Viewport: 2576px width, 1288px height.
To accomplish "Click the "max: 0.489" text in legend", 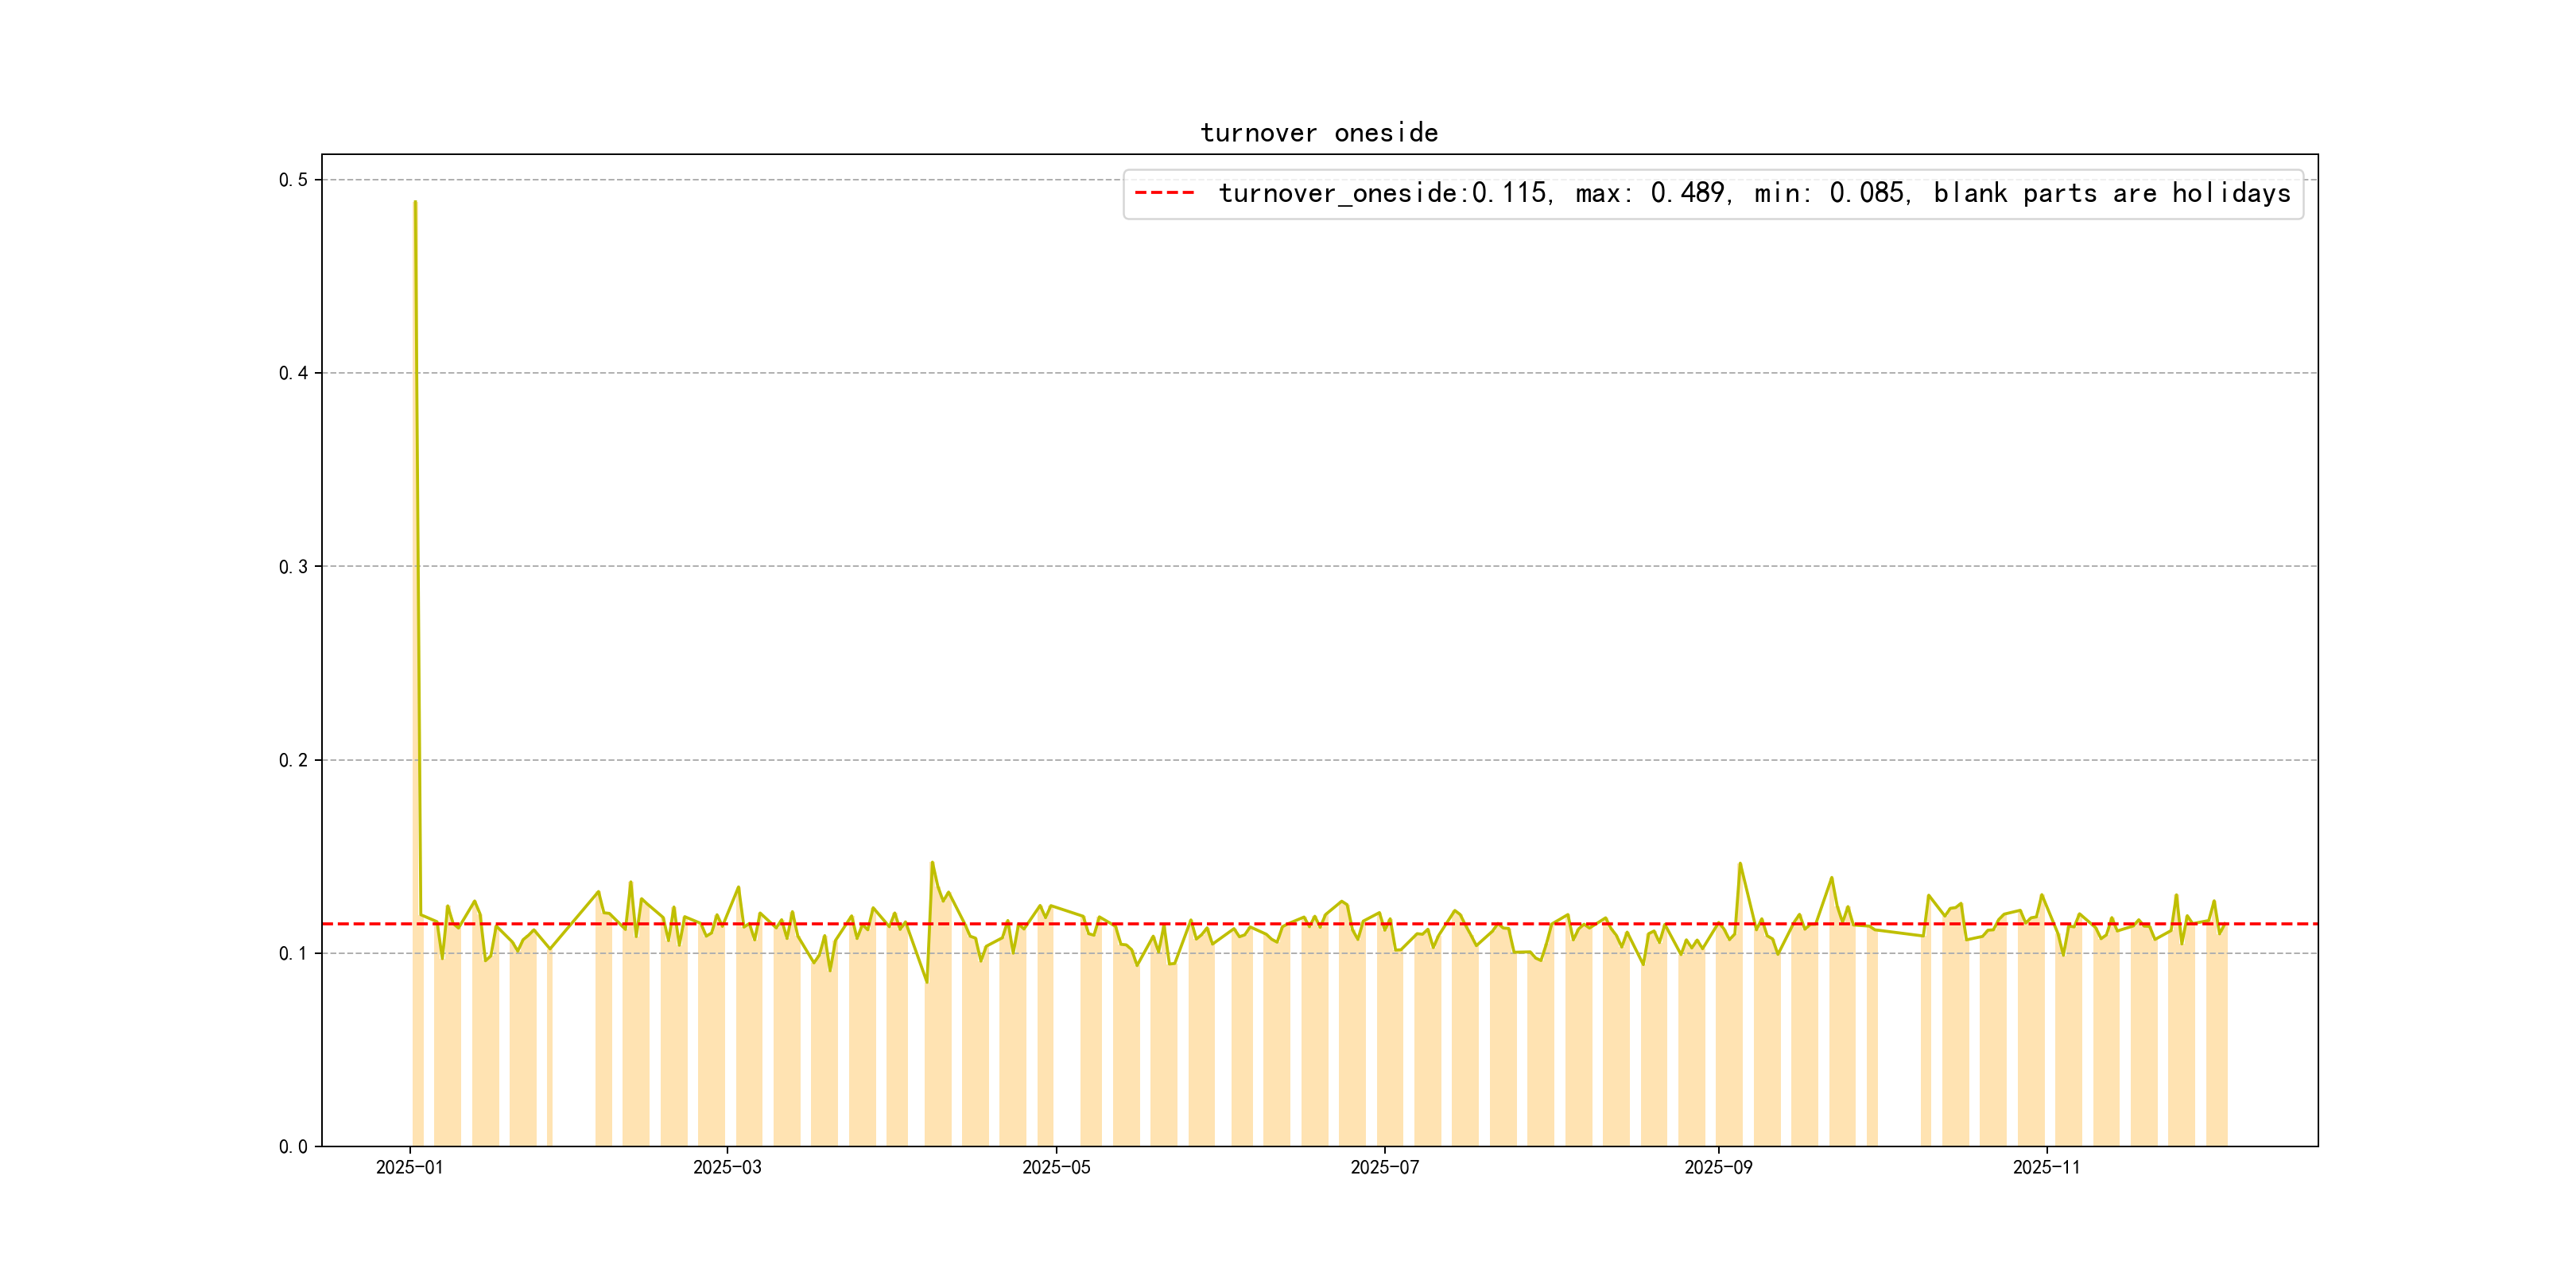I will (1650, 193).
